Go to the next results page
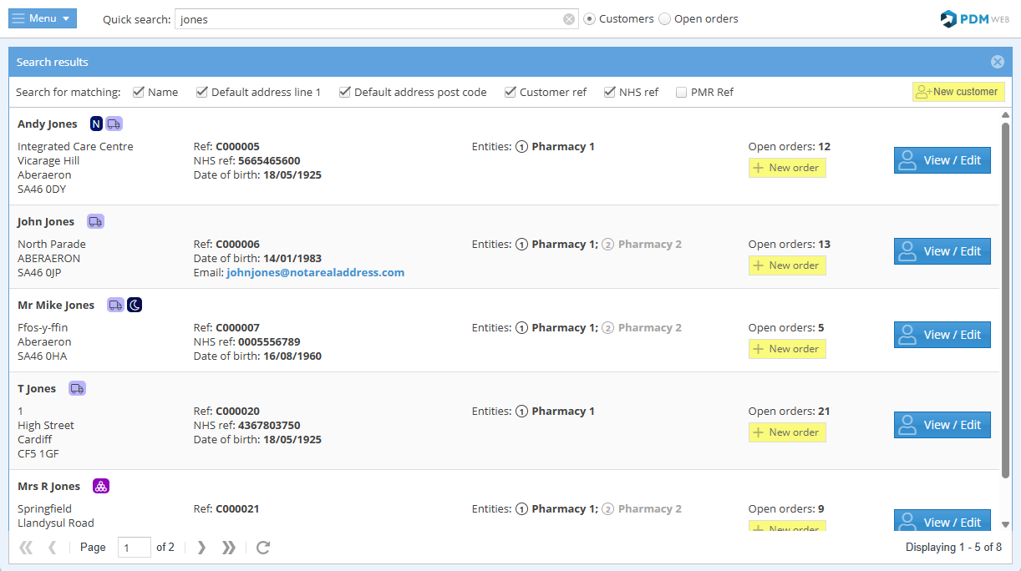1021x571 pixels. coord(201,548)
